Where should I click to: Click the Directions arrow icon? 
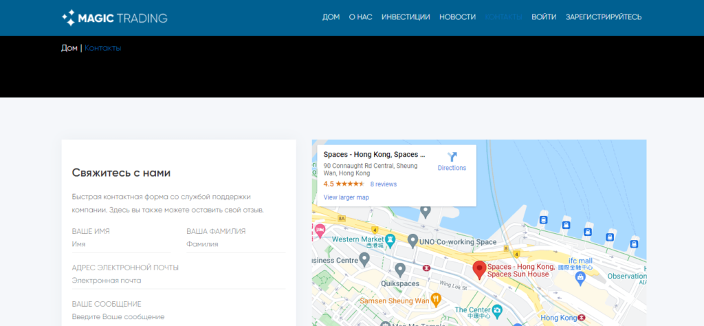click(x=452, y=157)
